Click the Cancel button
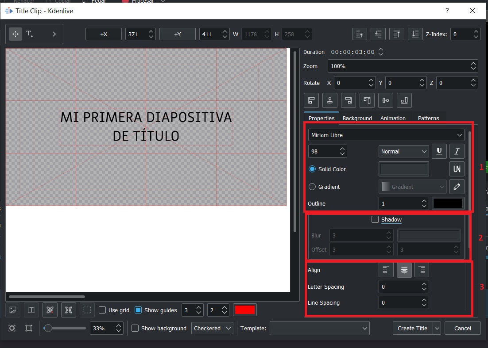The width and height of the screenshot is (488, 348). (x=462, y=328)
